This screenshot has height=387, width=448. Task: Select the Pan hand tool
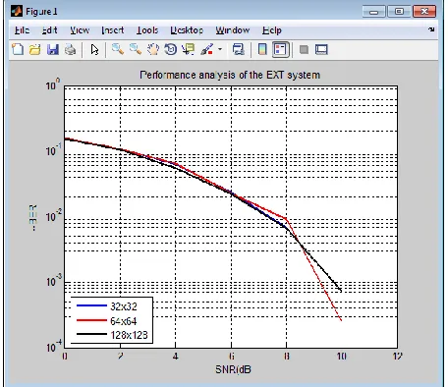[153, 49]
